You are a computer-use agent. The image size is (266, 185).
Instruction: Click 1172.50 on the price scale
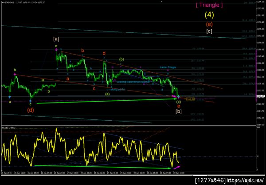tap(261, 91)
